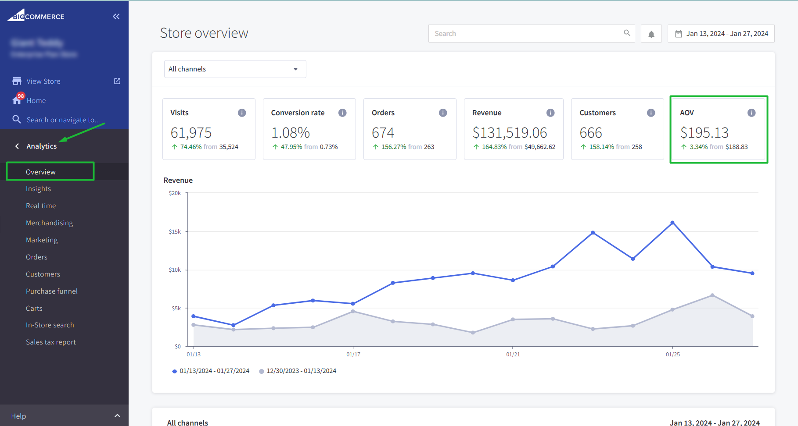Show info tooltip for AOV card

coord(751,113)
